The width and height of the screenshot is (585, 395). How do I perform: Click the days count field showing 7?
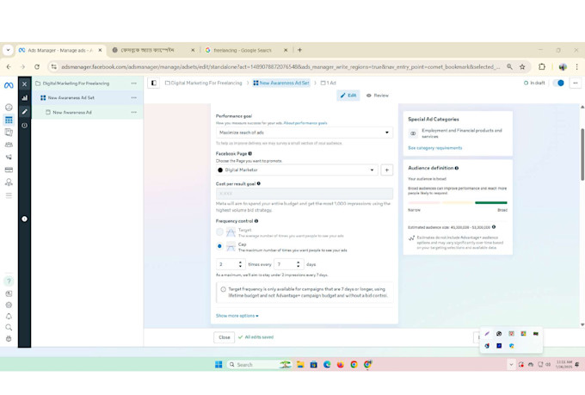tap(289, 264)
